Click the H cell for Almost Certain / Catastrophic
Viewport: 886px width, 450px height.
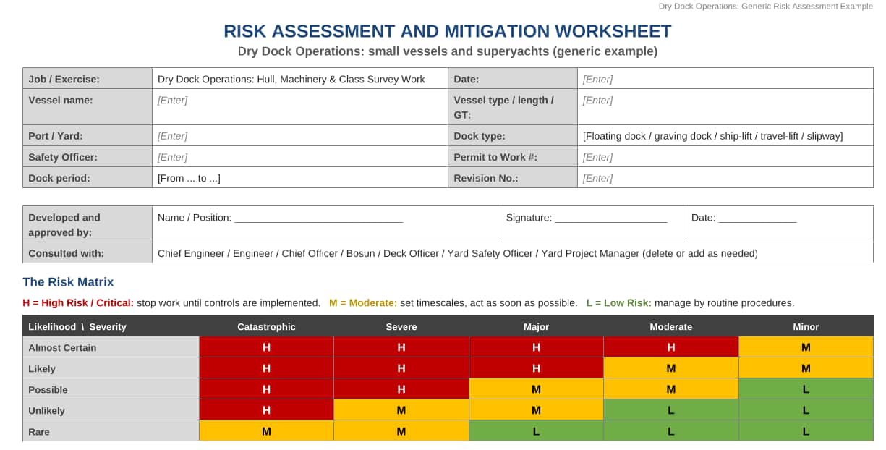coord(266,347)
